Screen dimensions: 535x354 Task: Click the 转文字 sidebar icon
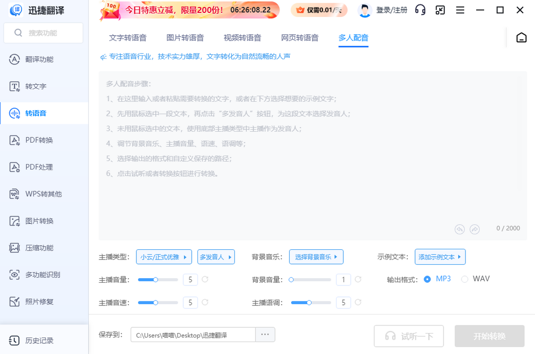pyautogui.click(x=15, y=86)
